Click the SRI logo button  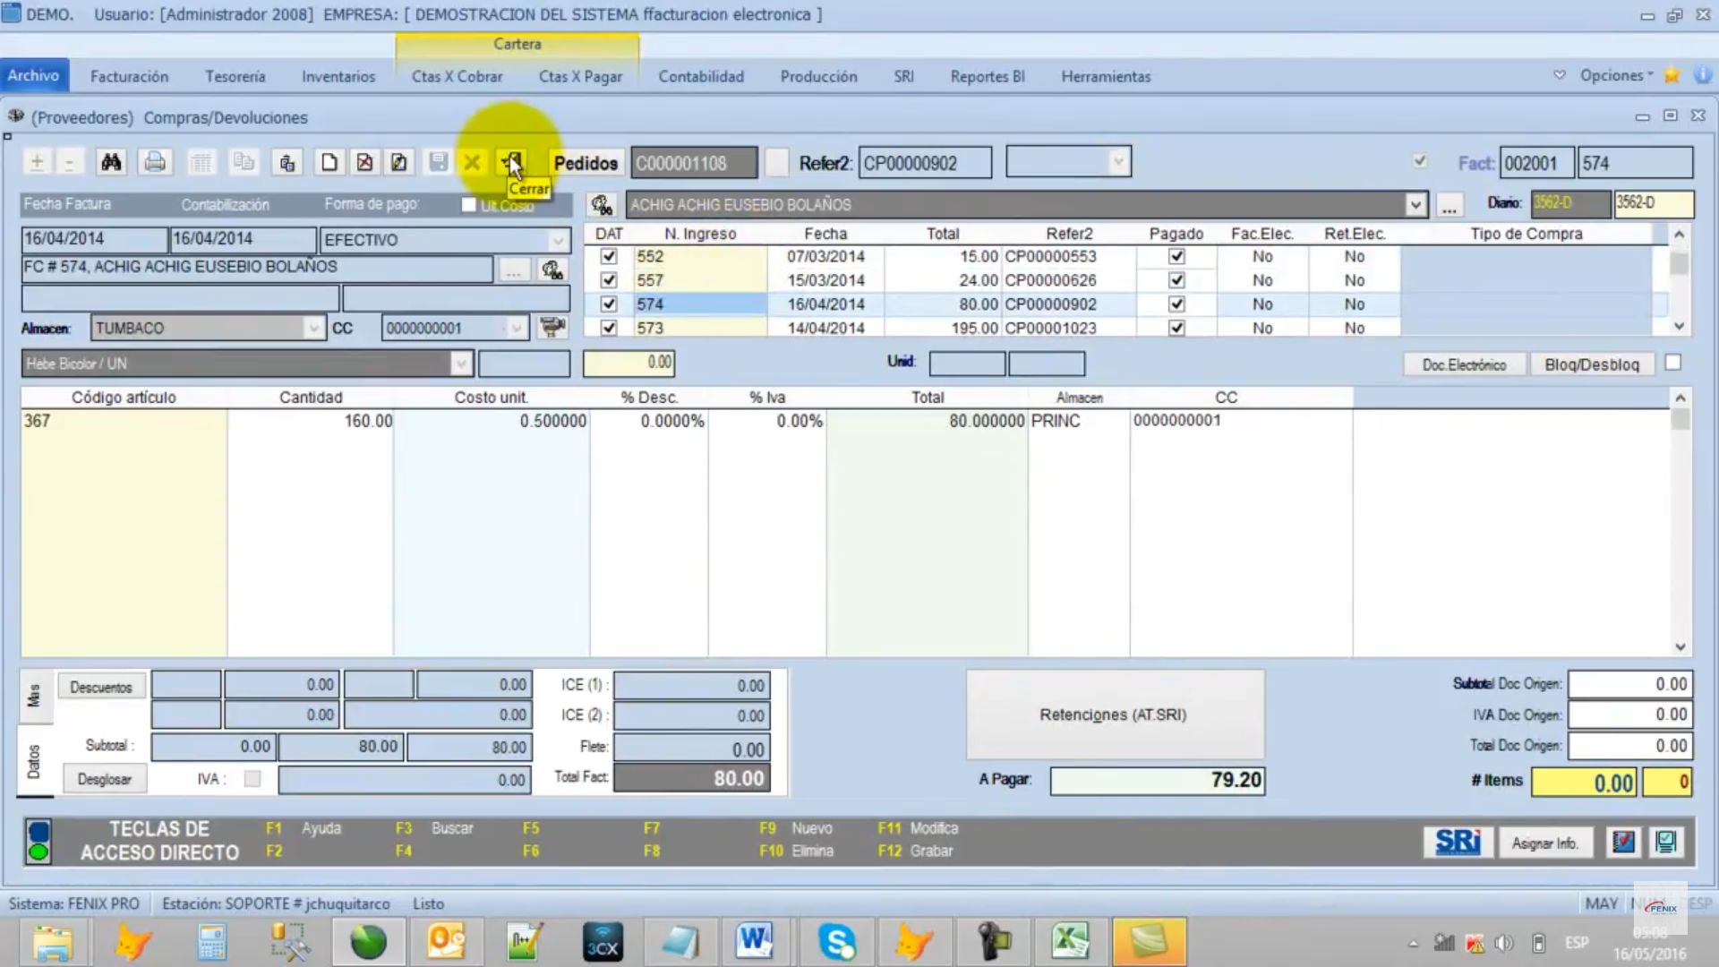(x=1458, y=842)
